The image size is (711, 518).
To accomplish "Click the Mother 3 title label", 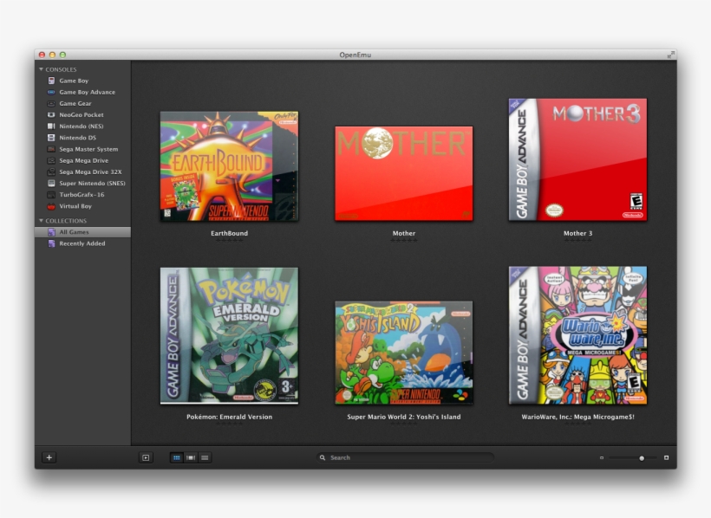I will (577, 233).
